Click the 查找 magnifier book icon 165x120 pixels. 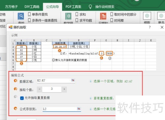click(x=21, y=16)
